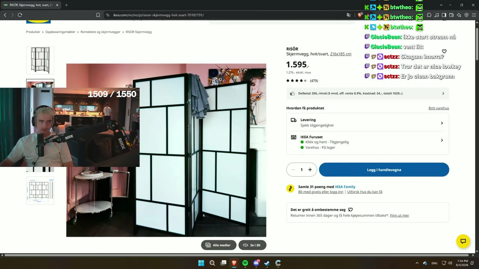The height and width of the screenshot is (269, 479).
Task: Open the media playlist music note icon
Action: tap(436, 15)
